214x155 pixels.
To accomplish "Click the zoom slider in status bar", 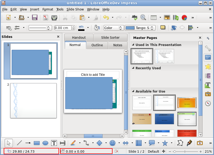I will (186, 151).
